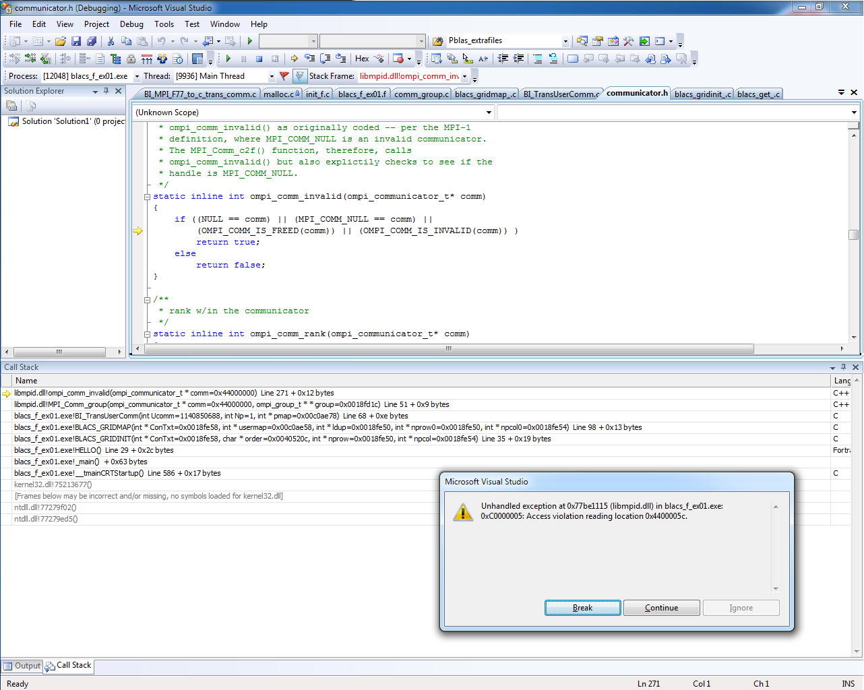Open the Project menu
864x690 pixels.
(x=96, y=24)
